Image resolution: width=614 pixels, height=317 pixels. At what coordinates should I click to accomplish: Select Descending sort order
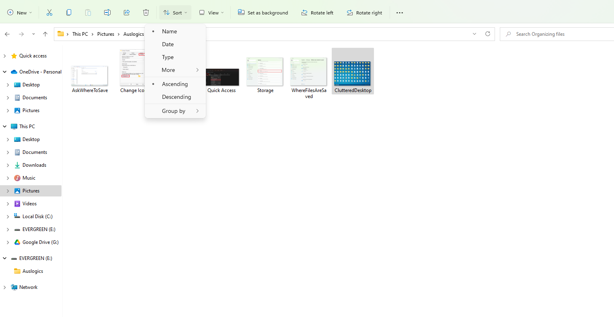pyautogui.click(x=176, y=97)
